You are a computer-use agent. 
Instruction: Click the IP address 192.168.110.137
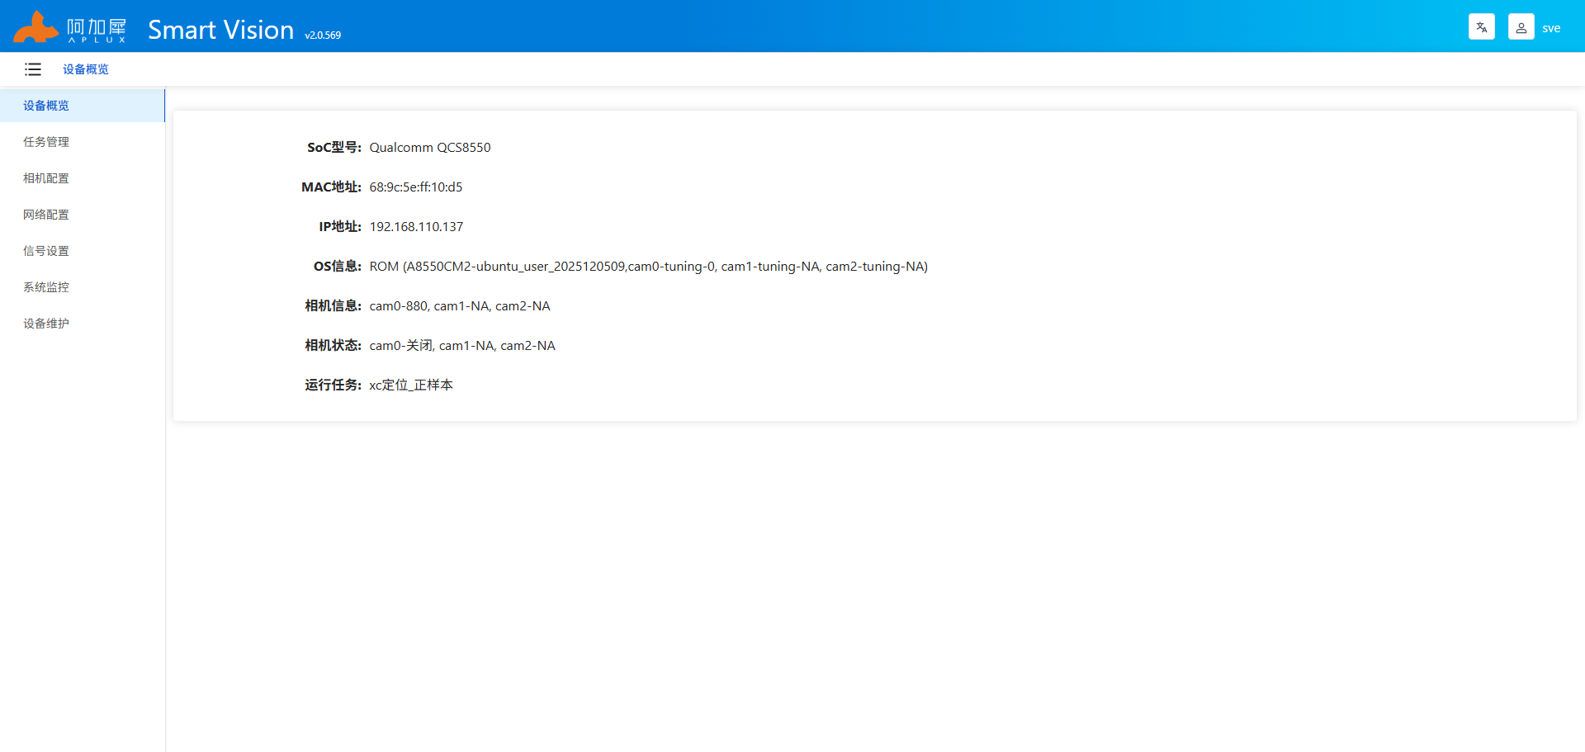416,227
